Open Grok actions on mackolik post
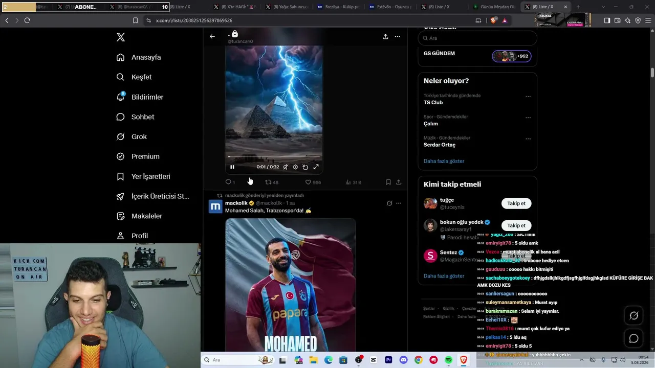The width and height of the screenshot is (655, 368). (389, 203)
